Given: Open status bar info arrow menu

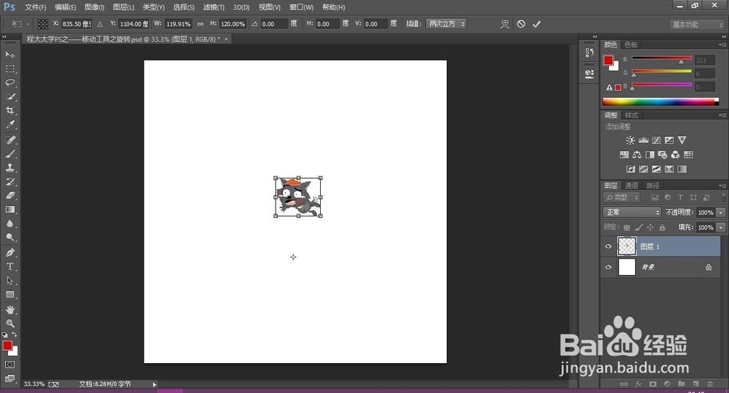Looking at the screenshot, I should (x=155, y=384).
